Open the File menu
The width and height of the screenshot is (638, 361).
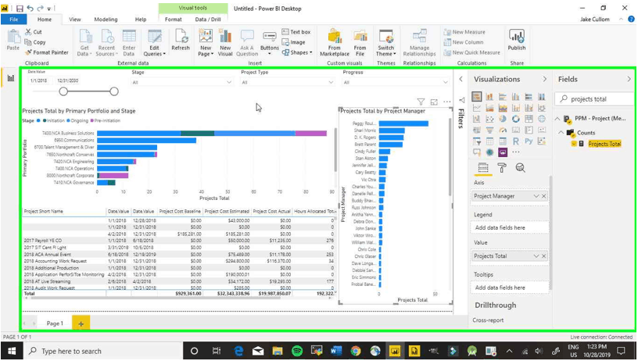point(13,19)
